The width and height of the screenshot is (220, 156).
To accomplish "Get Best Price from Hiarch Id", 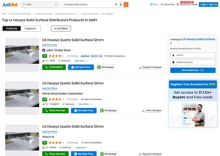I will tap(84, 154).
